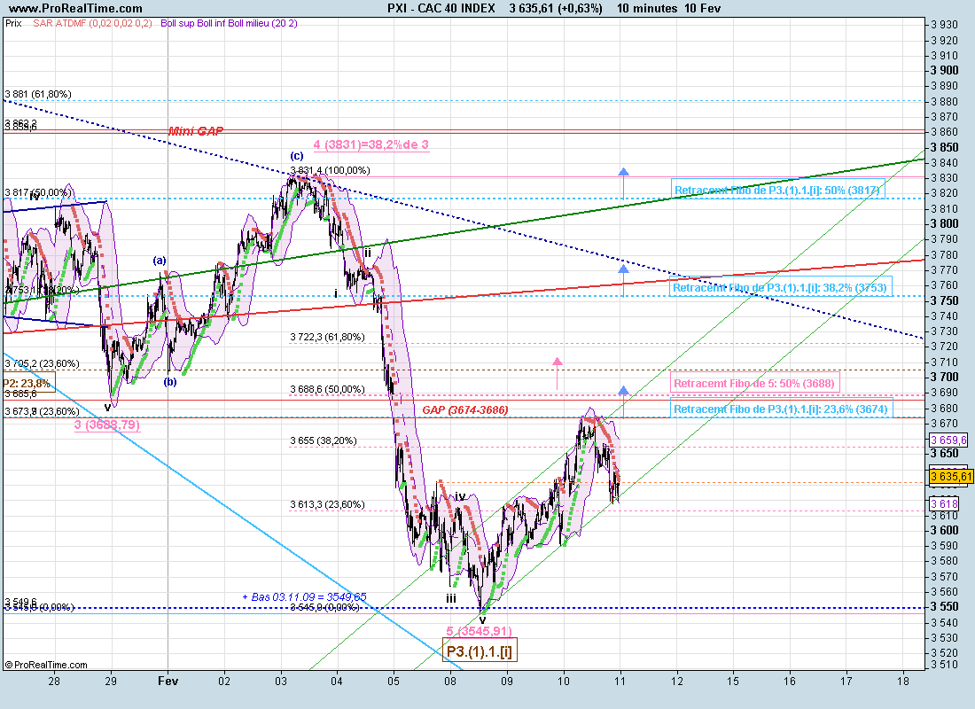Image resolution: width=975 pixels, height=709 pixels.
Task: Click the Retracemt Fibo 23,6% (3674) box
Action: [782, 409]
